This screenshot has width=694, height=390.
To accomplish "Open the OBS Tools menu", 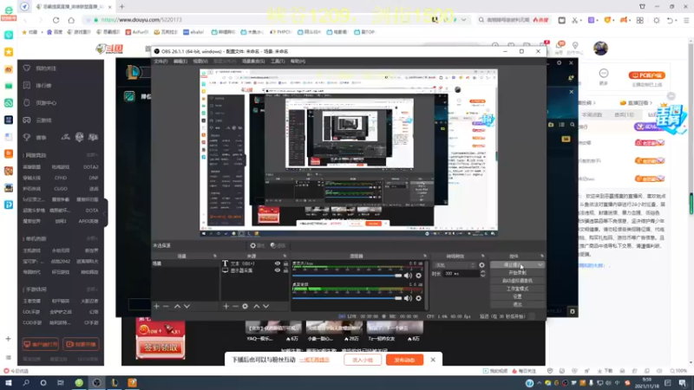I will coord(278,61).
